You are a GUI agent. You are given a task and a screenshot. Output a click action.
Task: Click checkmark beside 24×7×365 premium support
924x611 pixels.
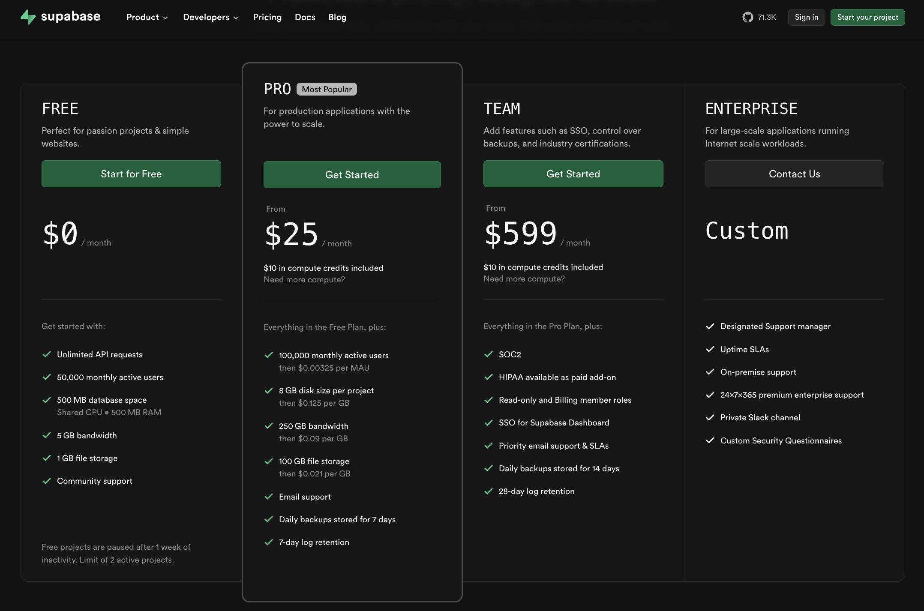point(710,395)
